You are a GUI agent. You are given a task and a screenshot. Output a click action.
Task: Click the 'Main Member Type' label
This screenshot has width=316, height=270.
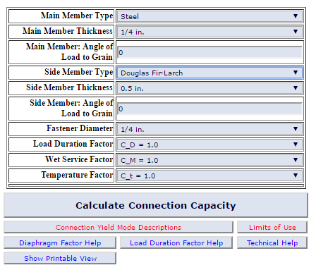click(77, 16)
